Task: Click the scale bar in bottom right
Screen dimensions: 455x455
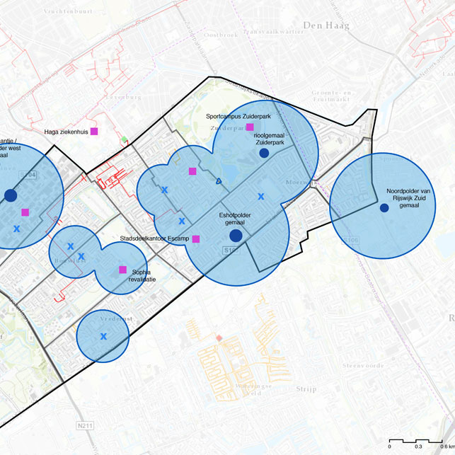Action: click(418, 439)
